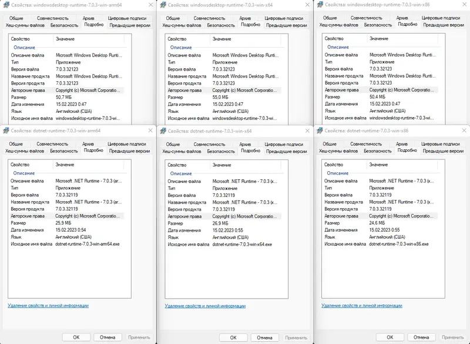Screen dimensions: 470x344
Task: Click Отмена in dotnet-runtime win-x64 window
Action: tap(265, 338)
